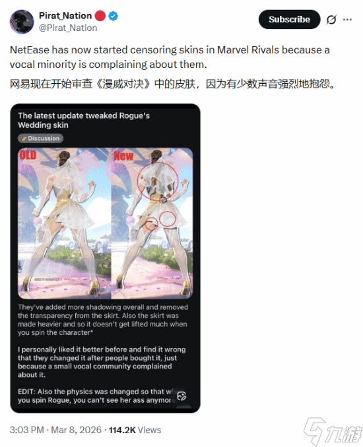Select the Discussion flair tag
This screenshot has width=363, height=447.
[40, 138]
